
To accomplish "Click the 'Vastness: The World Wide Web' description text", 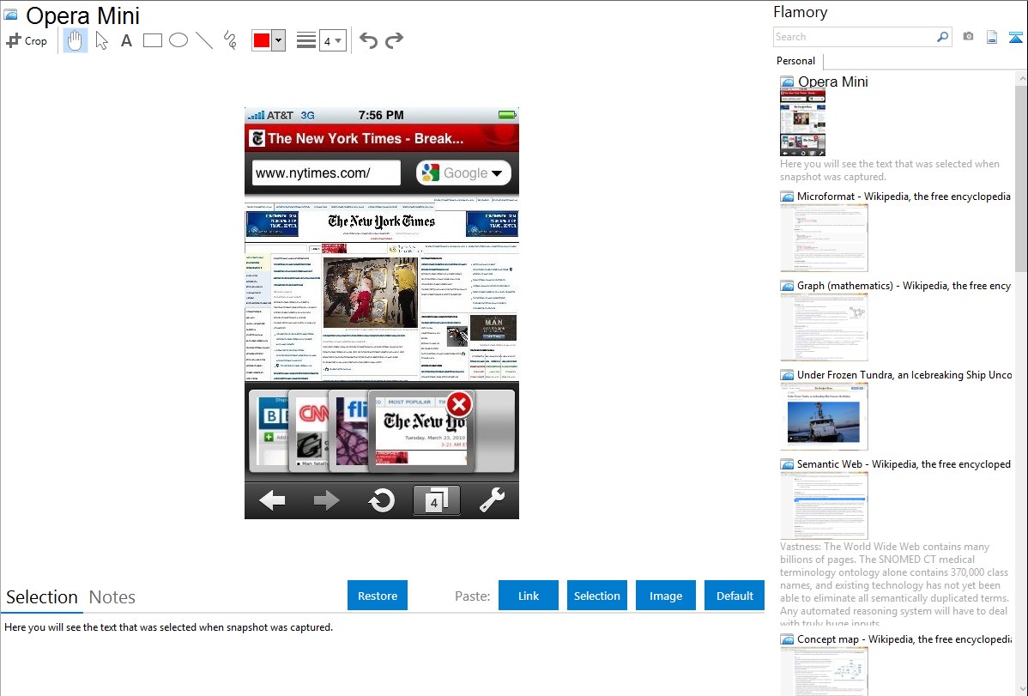I will click(894, 584).
